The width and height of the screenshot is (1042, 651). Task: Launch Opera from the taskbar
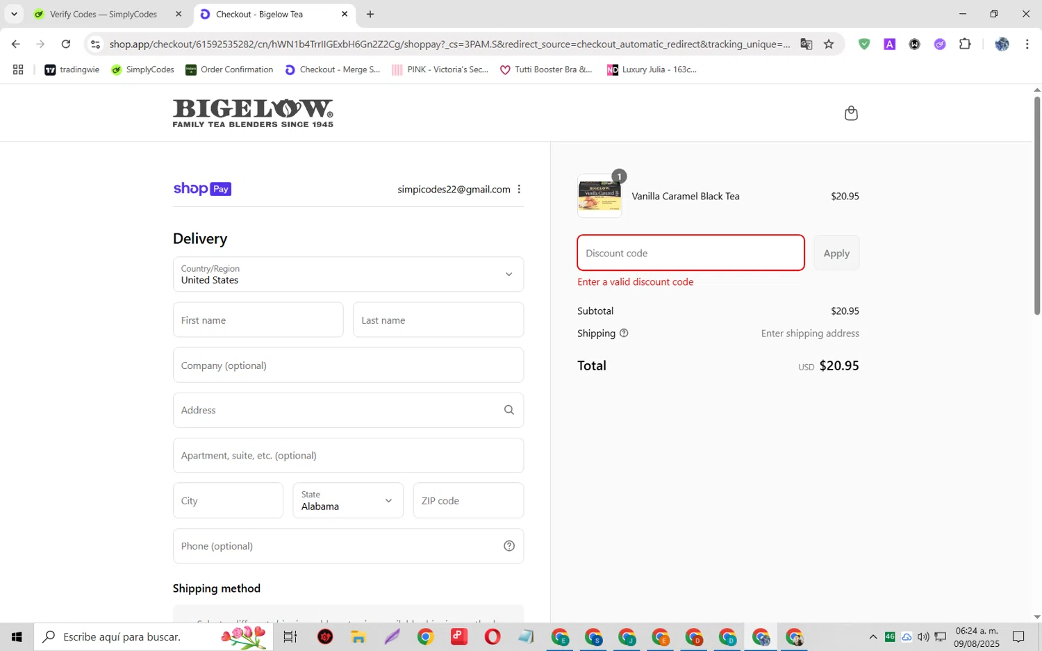coord(493,636)
